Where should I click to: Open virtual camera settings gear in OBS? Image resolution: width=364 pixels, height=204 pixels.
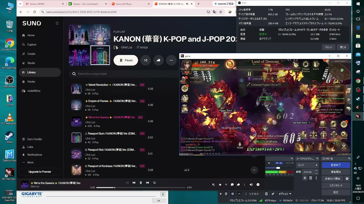347,179
